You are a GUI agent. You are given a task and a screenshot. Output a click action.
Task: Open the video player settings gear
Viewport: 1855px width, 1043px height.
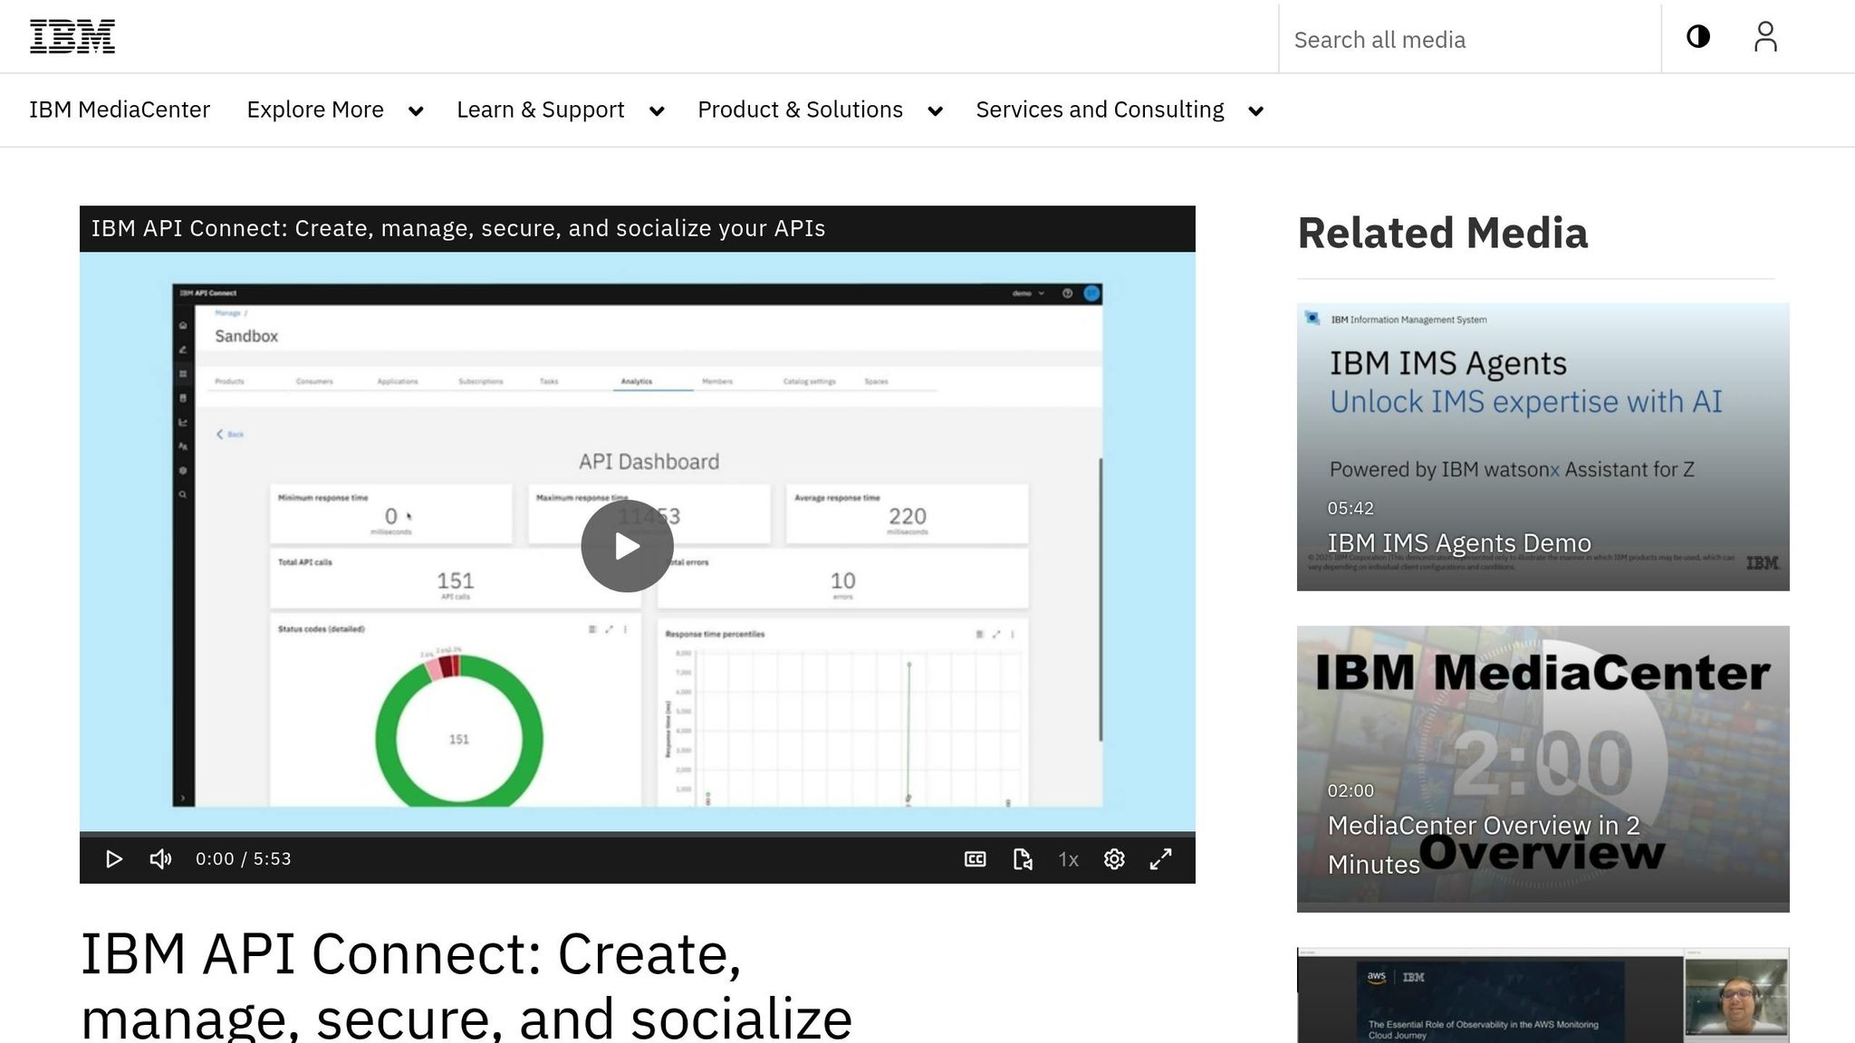click(x=1113, y=858)
